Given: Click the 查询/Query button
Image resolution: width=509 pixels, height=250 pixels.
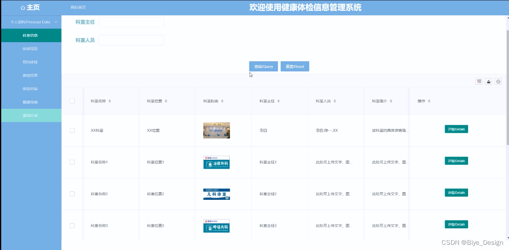Looking at the screenshot, I should [x=264, y=67].
